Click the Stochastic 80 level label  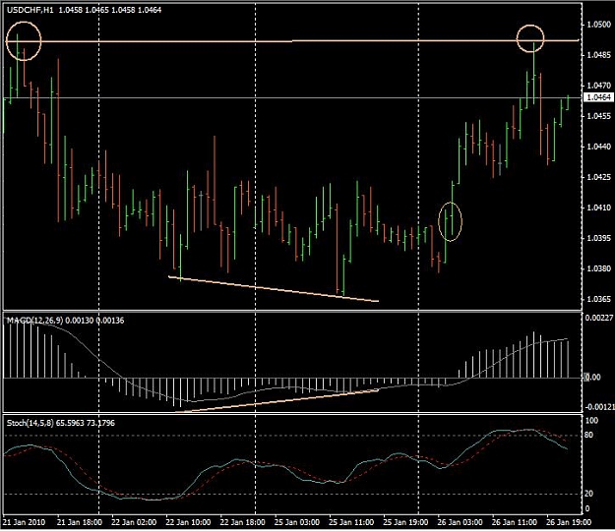(588, 435)
